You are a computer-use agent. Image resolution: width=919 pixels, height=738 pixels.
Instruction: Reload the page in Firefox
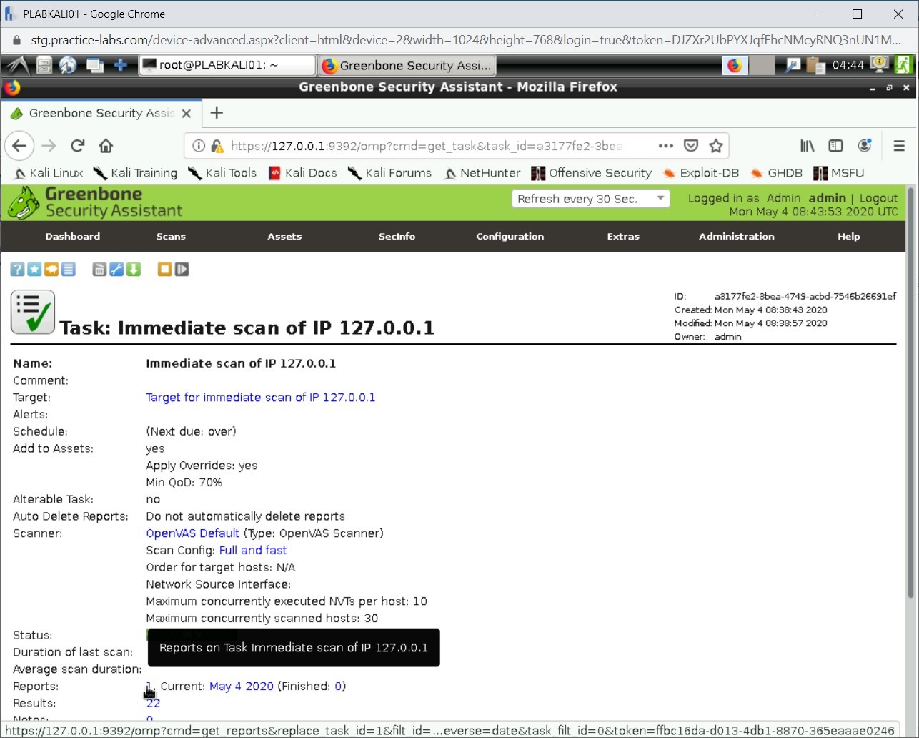78,146
